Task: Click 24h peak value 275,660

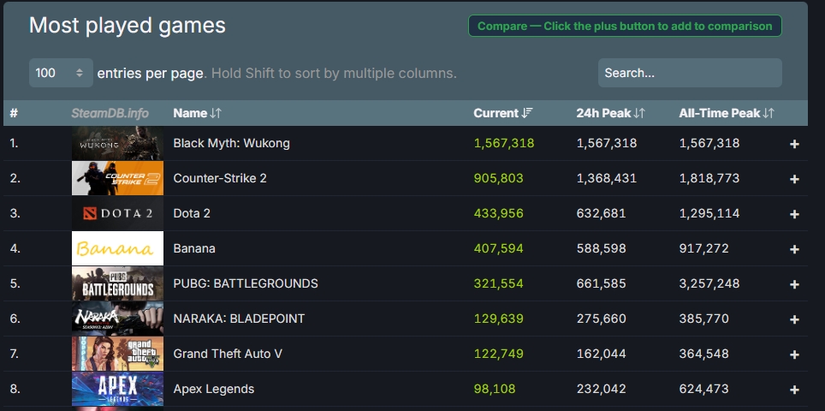Action: pos(602,319)
